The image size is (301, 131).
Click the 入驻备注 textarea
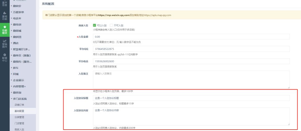pyautogui.click(x=191, y=80)
